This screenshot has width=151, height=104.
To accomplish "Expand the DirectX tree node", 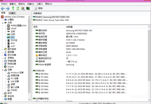I will (3, 67).
